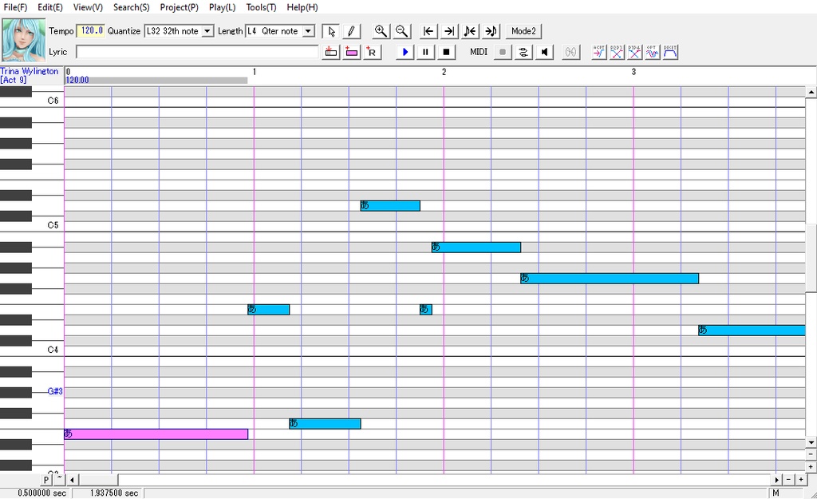Open the MIDI routing settings icon

pyautogui.click(x=523, y=52)
